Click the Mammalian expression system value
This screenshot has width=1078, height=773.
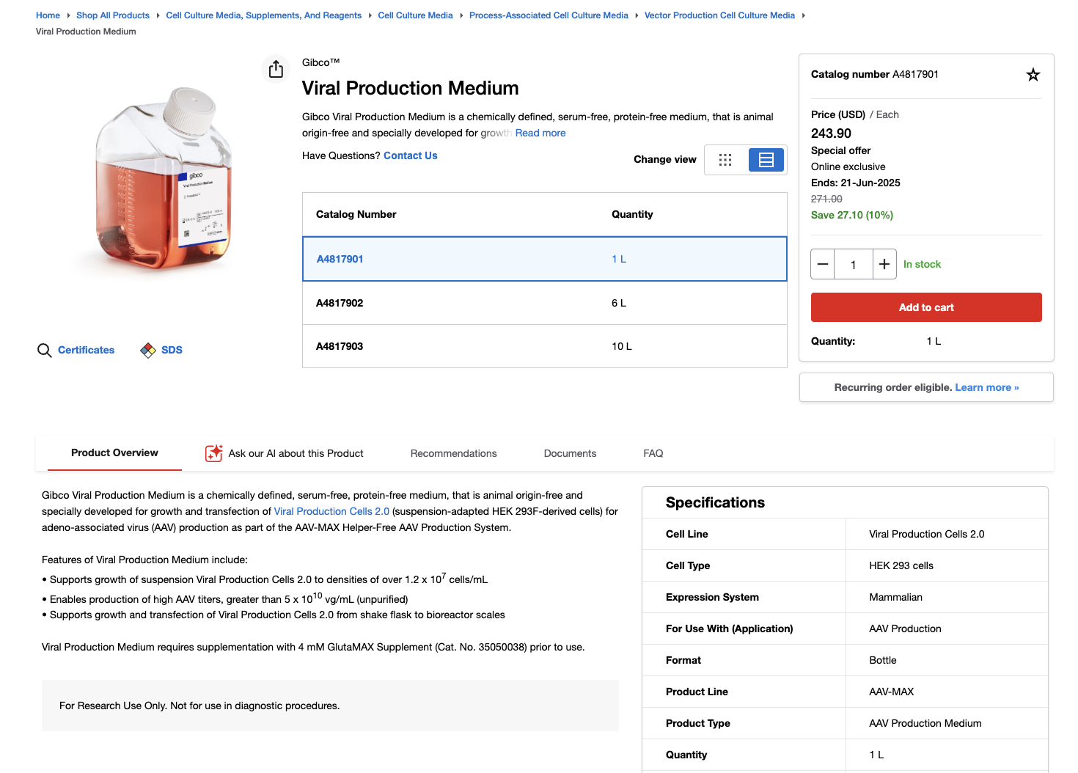tap(895, 597)
